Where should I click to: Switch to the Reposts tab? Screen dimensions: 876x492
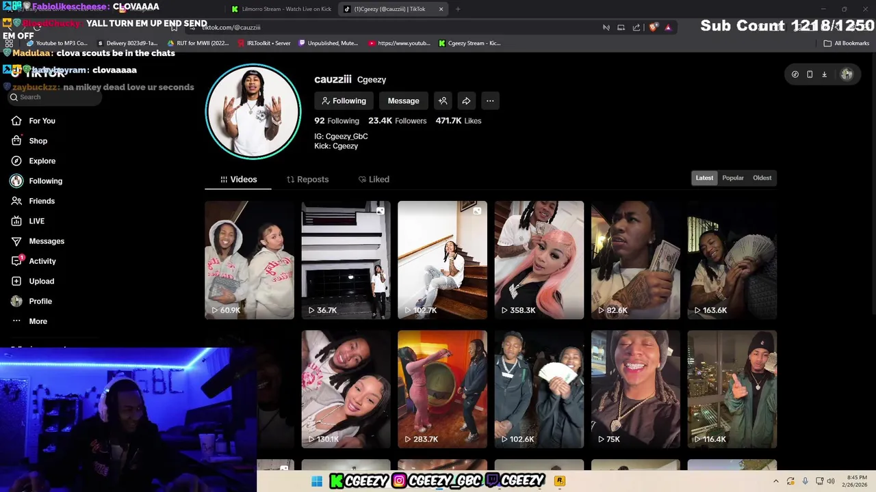click(x=307, y=180)
